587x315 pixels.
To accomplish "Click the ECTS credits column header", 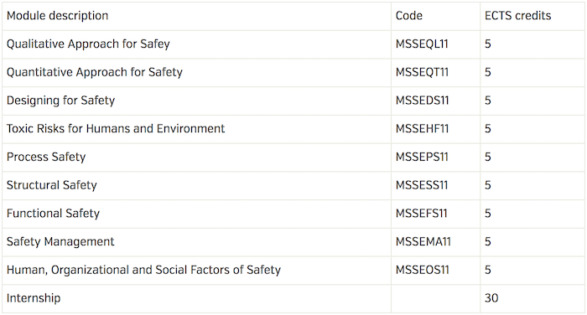I will click(517, 16).
